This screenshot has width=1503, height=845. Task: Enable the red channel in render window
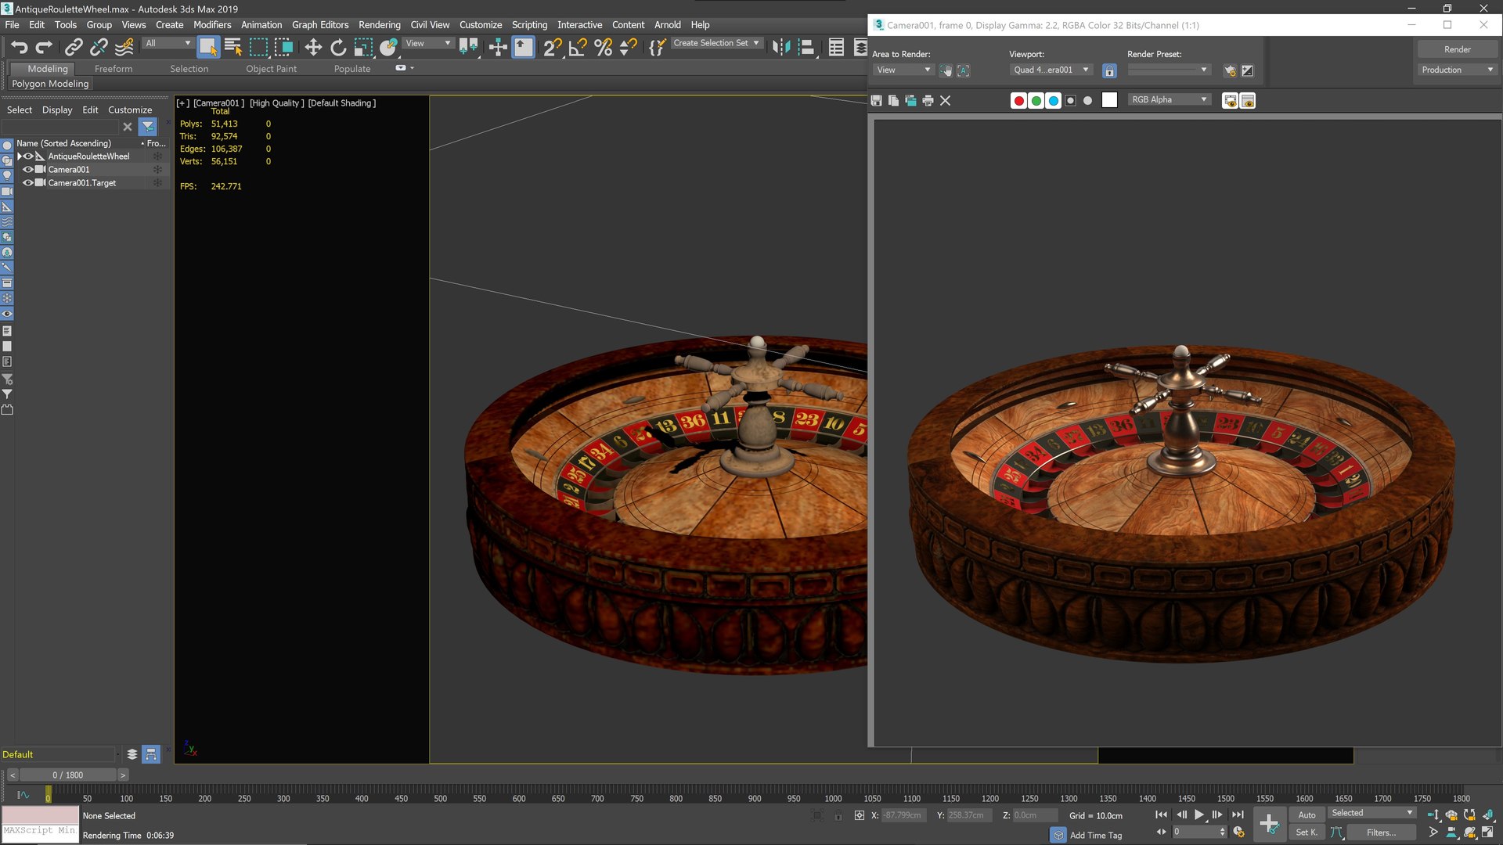(1018, 100)
